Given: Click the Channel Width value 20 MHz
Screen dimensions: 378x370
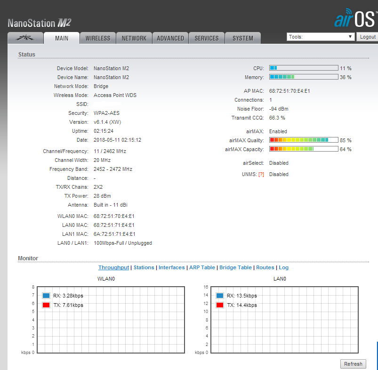Looking at the screenshot, I should coord(102,160).
